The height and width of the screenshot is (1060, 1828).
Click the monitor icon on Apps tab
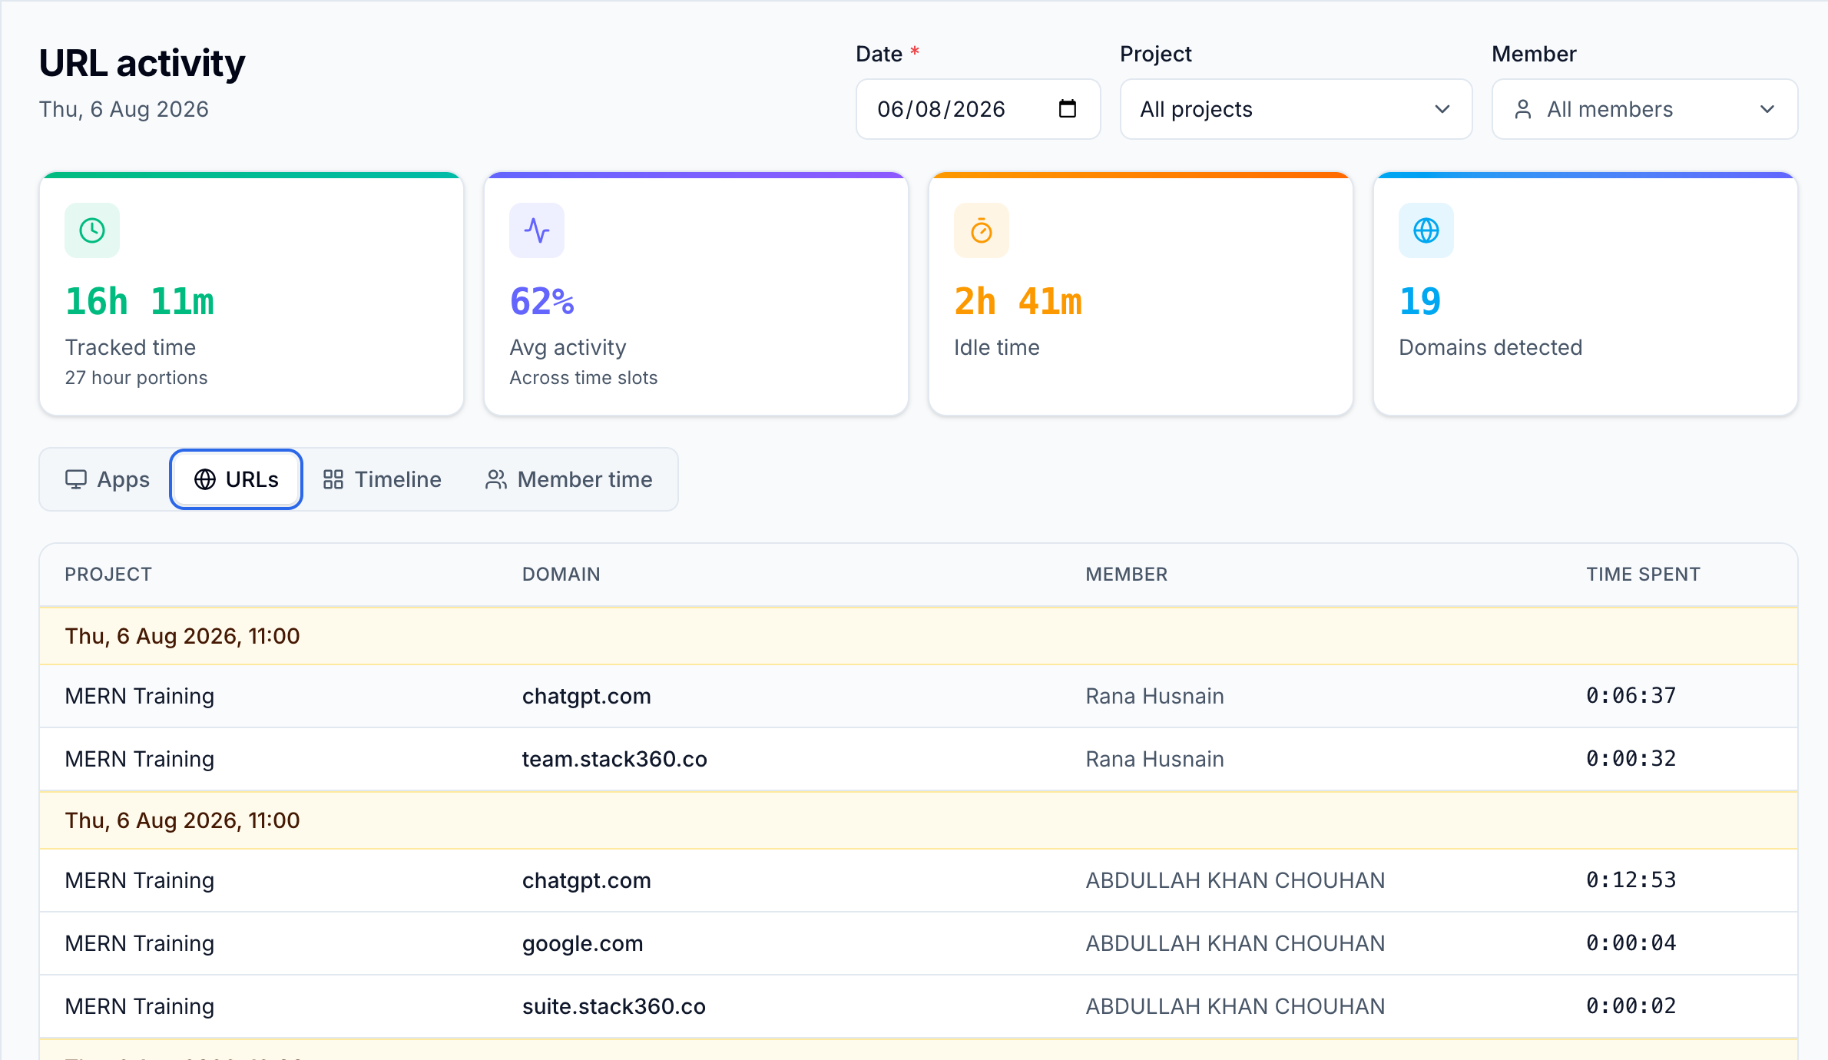[76, 479]
